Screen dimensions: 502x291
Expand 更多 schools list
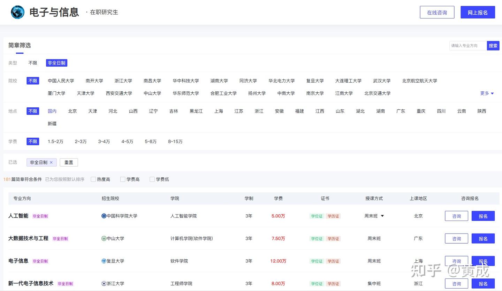(487, 93)
